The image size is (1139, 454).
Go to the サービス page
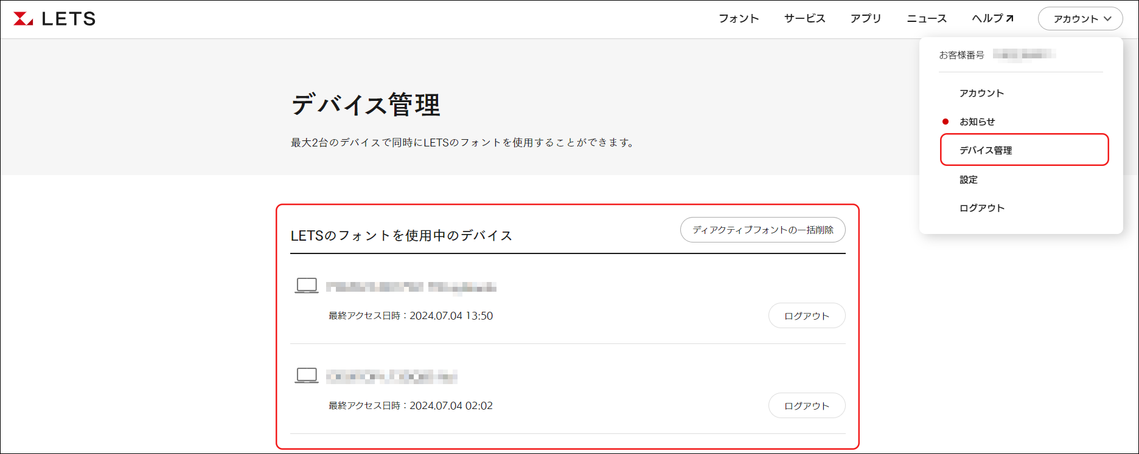tap(804, 19)
